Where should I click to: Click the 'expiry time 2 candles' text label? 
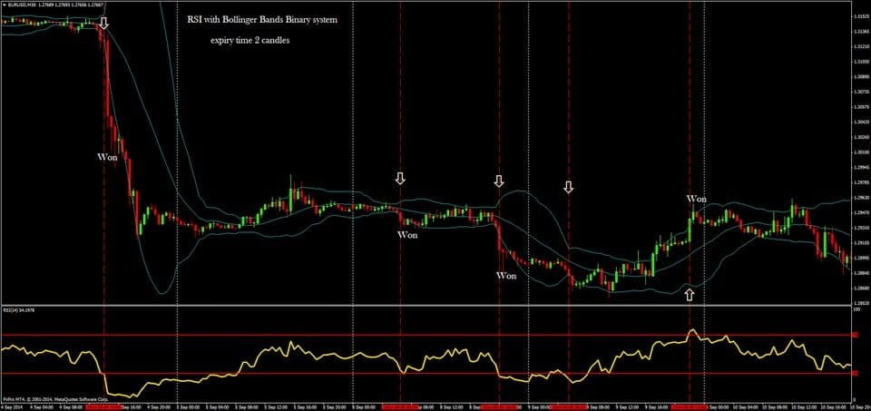pyautogui.click(x=250, y=41)
